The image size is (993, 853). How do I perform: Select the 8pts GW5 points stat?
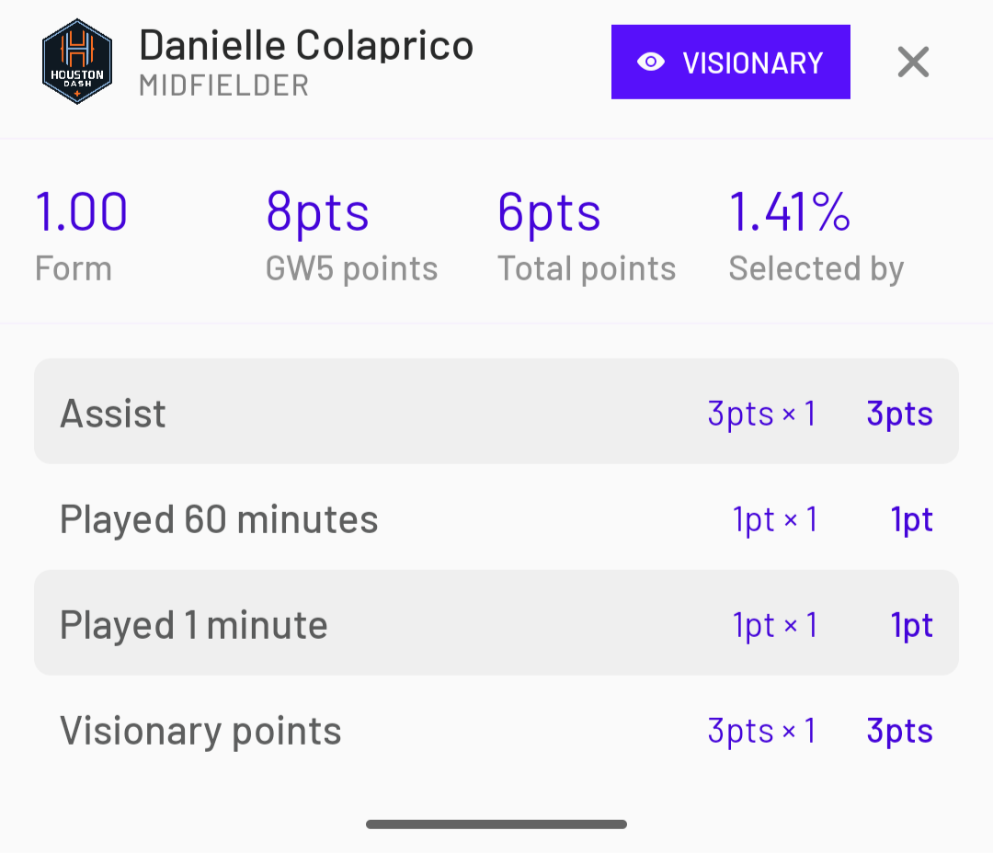(317, 212)
